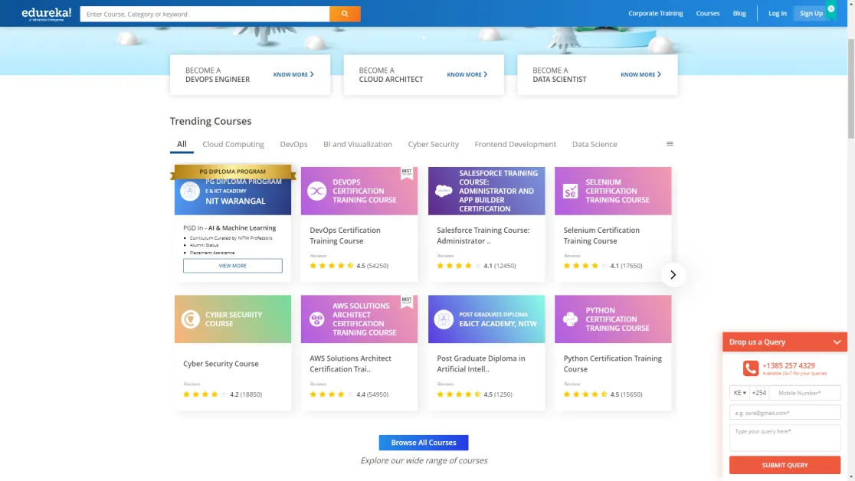
Task: Open the BI and Visualization tab
Action: pyautogui.click(x=358, y=144)
